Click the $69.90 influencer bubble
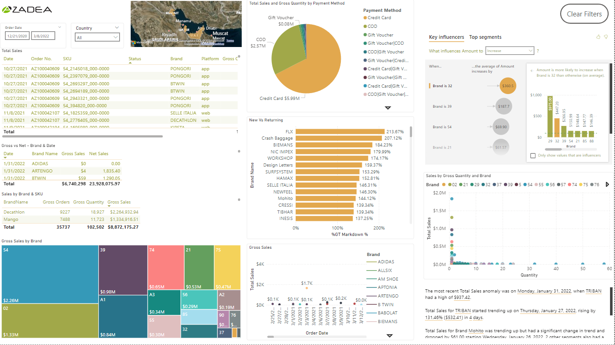This screenshot has height=345, width=615. click(x=501, y=127)
